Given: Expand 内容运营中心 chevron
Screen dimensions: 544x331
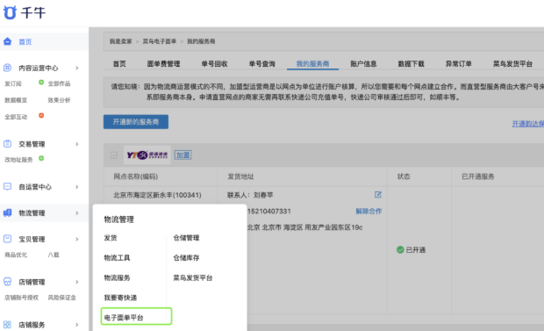Looking at the screenshot, I should (77, 68).
